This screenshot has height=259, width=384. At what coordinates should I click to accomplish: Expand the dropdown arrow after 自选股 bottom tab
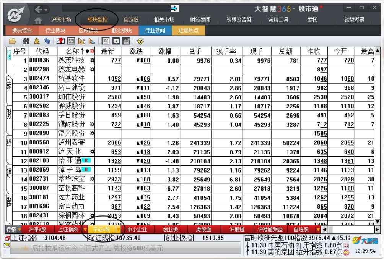(318, 230)
